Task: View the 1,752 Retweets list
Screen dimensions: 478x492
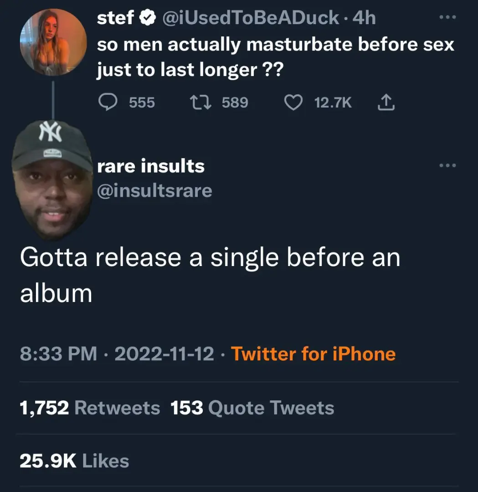Action: pos(90,408)
